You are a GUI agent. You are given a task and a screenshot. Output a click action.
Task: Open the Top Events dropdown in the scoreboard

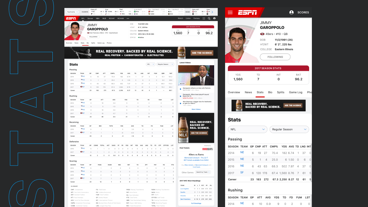click(73, 12)
